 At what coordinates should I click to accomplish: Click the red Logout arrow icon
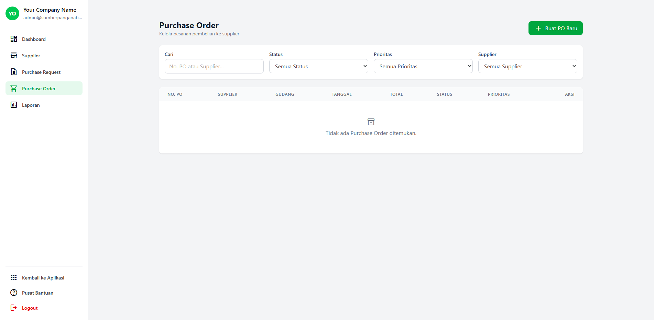[14, 308]
